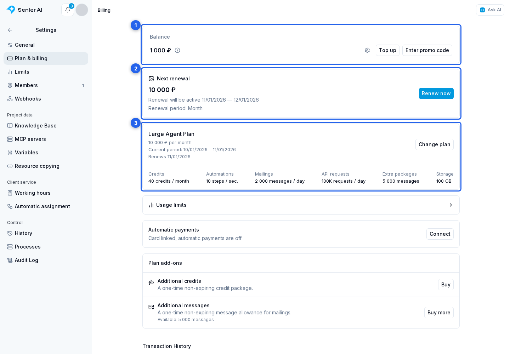Open the Audit Log

pyautogui.click(x=46, y=260)
